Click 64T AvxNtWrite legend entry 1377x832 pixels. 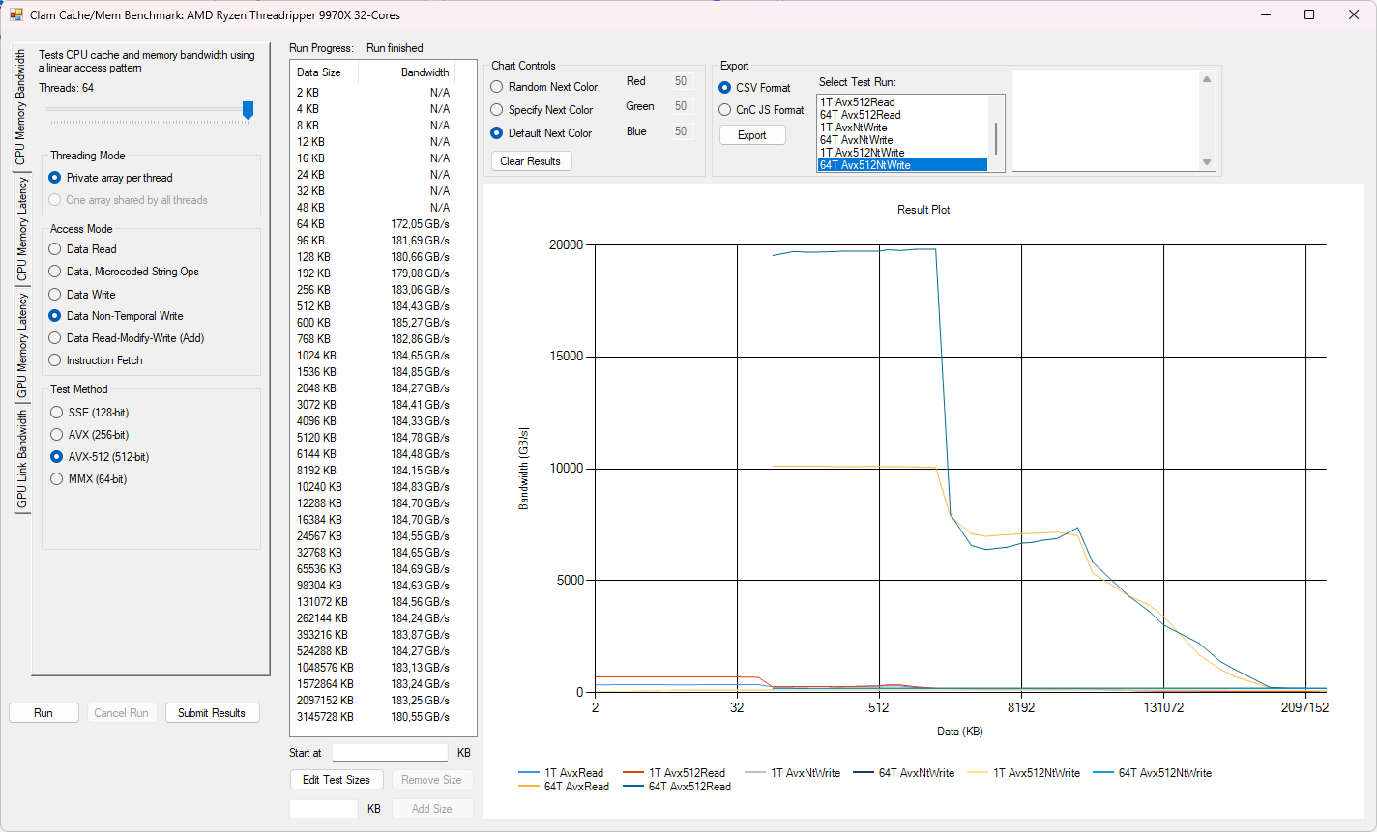(903, 773)
